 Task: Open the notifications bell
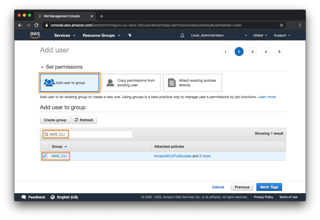pyautogui.click(x=182, y=35)
